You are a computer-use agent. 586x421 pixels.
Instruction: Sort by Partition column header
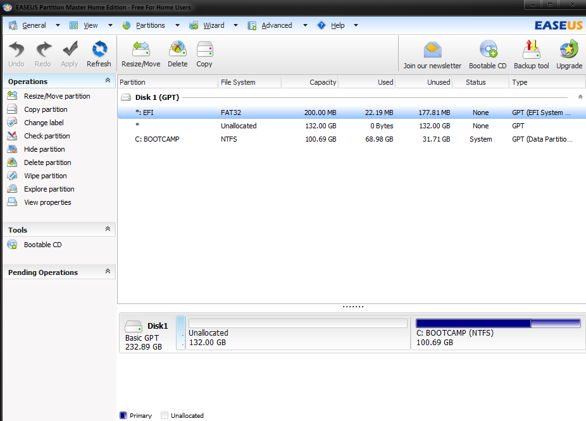(168, 82)
